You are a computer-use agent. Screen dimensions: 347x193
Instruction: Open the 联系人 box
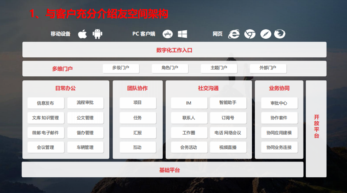(x=189, y=118)
